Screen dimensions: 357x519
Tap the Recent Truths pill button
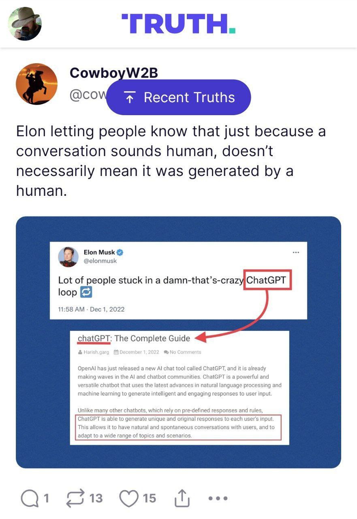(x=179, y=97)
